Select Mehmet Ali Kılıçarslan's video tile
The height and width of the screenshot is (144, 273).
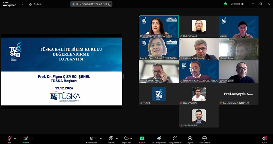pyautogui.click(x=198, y=49)
